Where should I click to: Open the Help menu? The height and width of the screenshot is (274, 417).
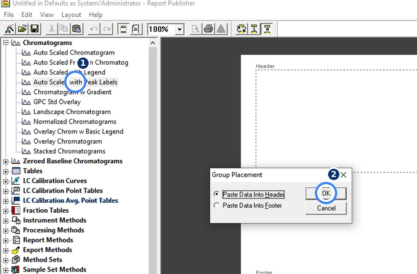[x=95, y=15]
